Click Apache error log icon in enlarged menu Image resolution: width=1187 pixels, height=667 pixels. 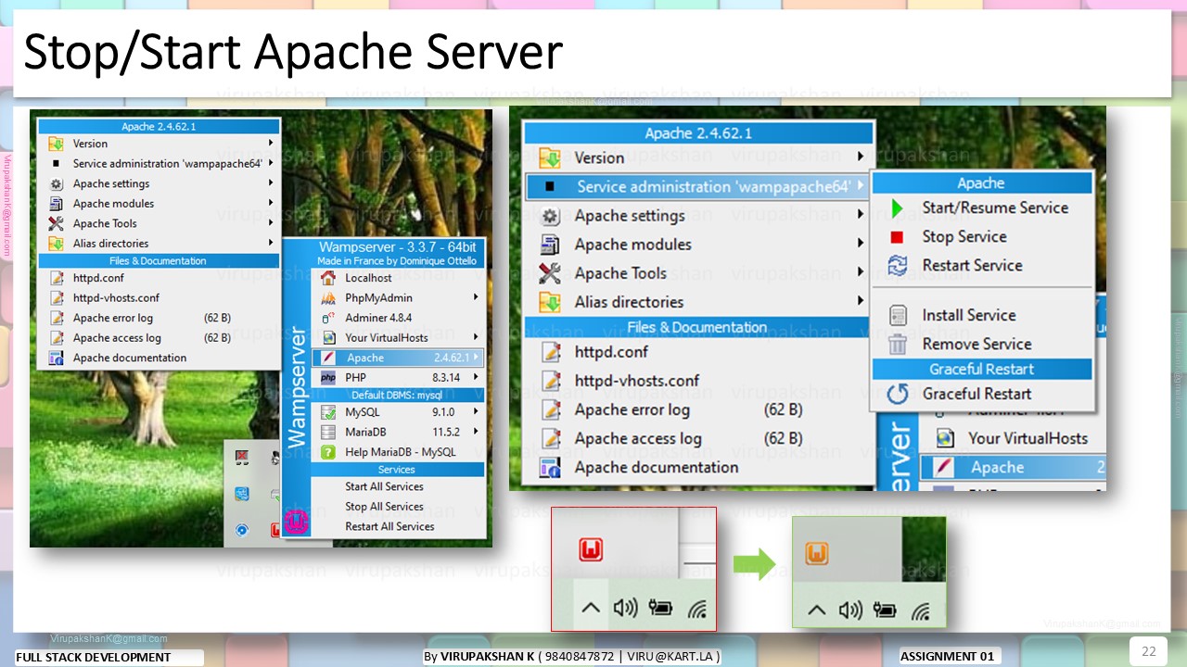[550, 409]
